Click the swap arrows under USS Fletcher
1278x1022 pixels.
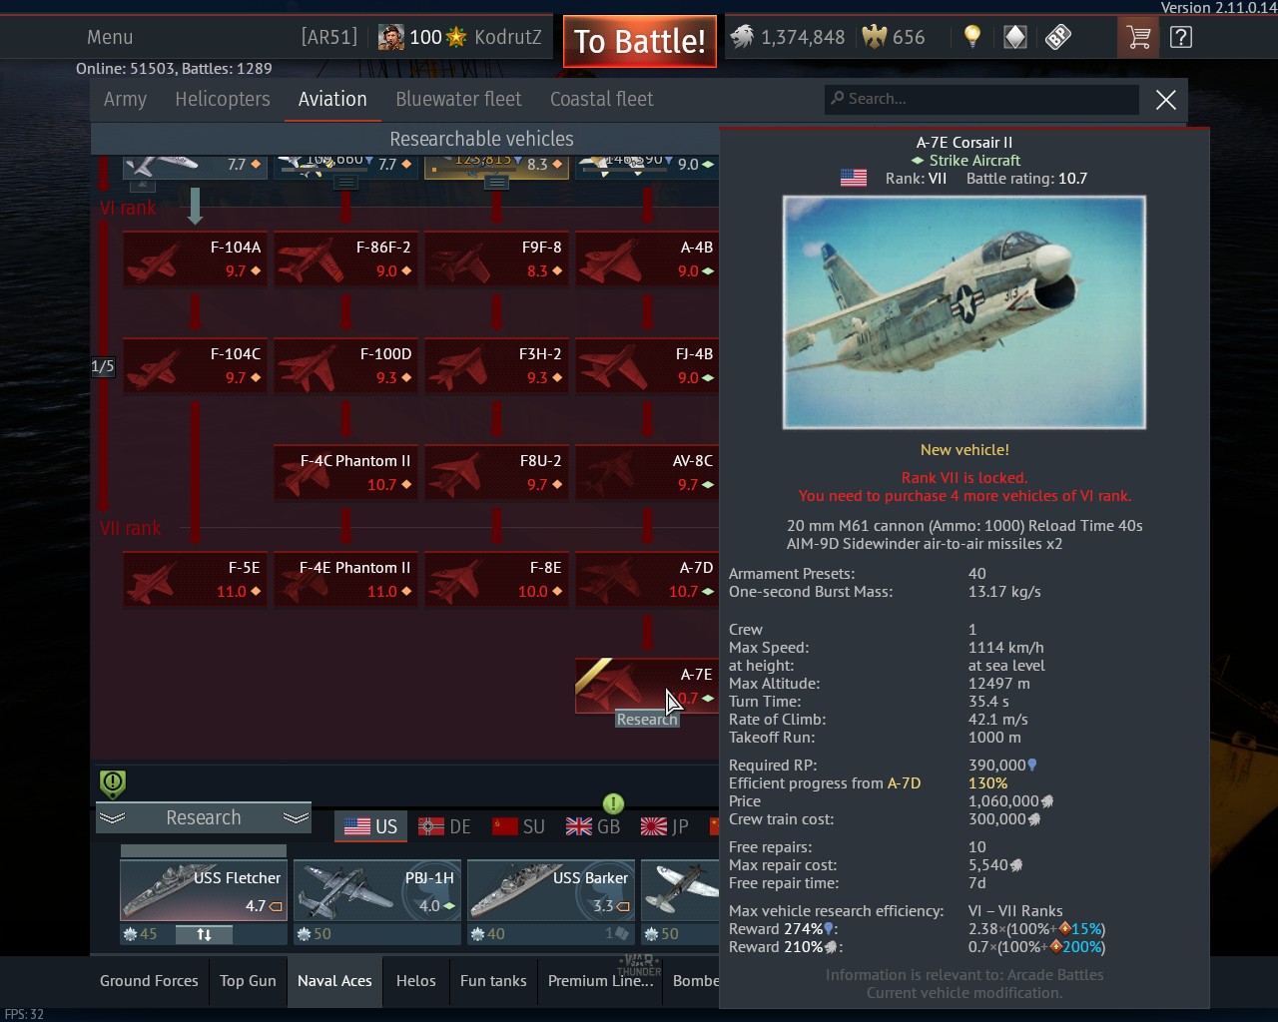pos(204,934)
